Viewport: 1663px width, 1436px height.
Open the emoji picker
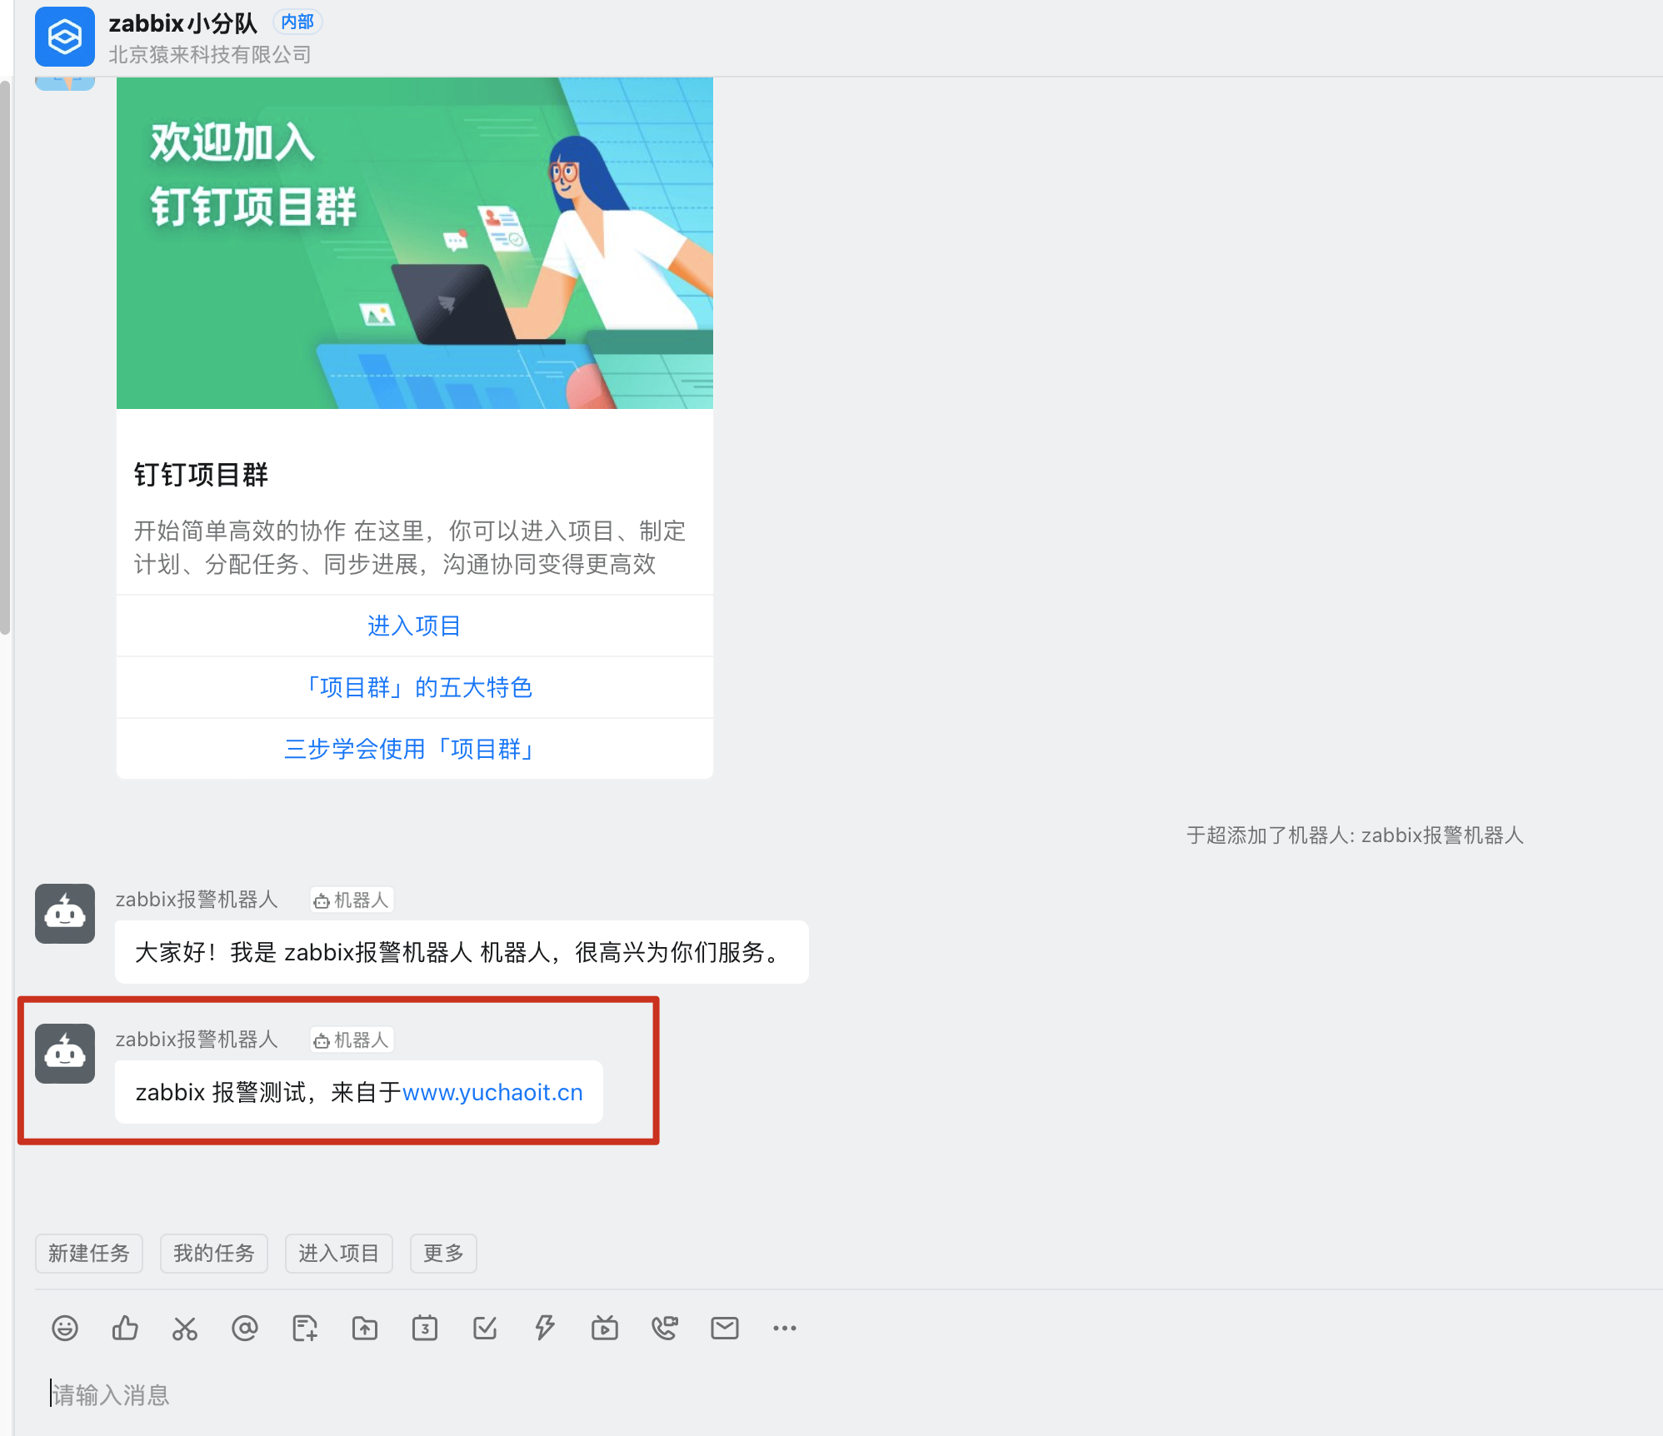coord(65,1328)
